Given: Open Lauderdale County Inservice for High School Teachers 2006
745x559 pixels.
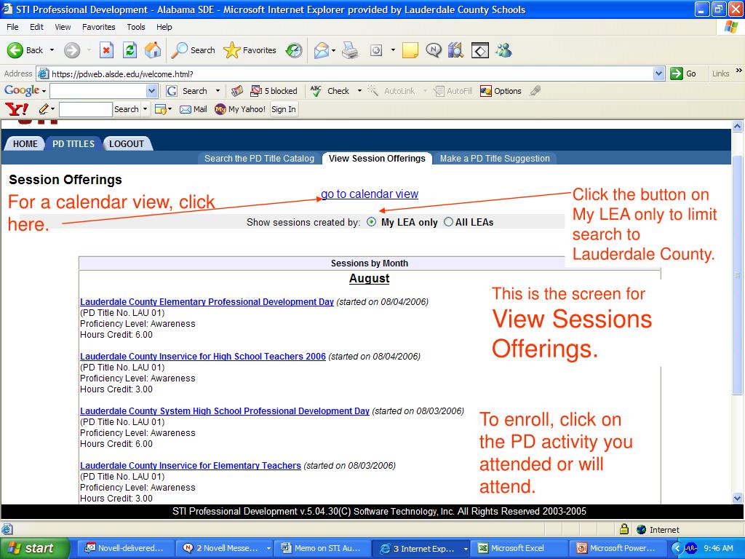Looking at the screenshot, I should (203, 357).
